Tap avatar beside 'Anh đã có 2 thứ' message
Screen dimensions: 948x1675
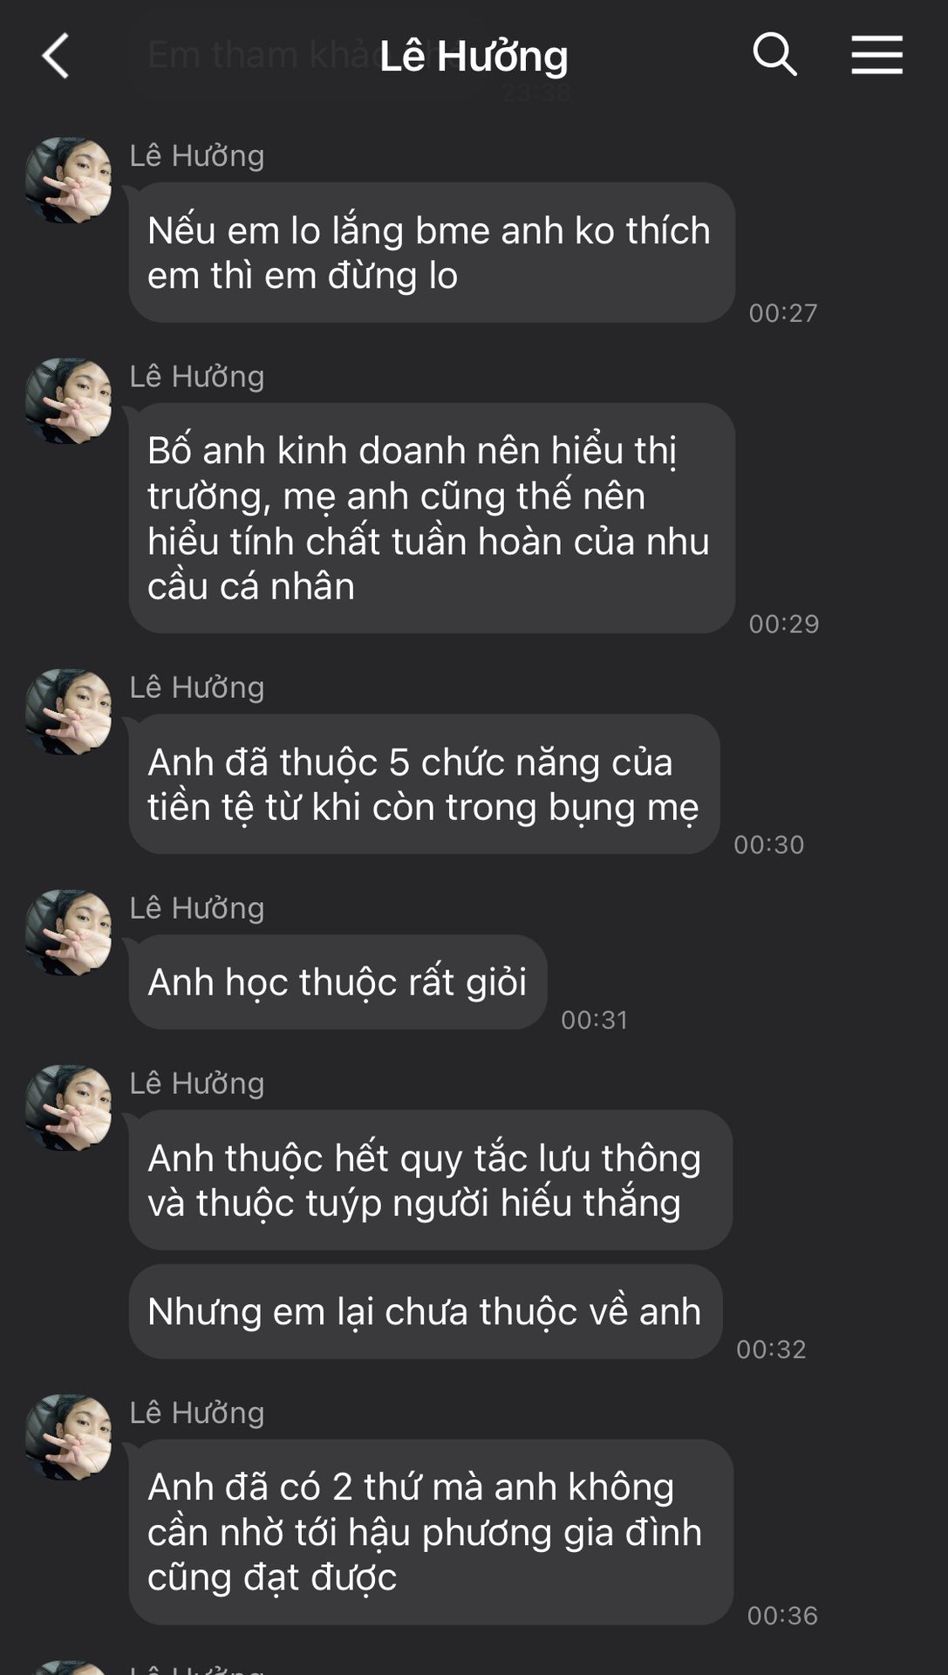click(68, 1437)
